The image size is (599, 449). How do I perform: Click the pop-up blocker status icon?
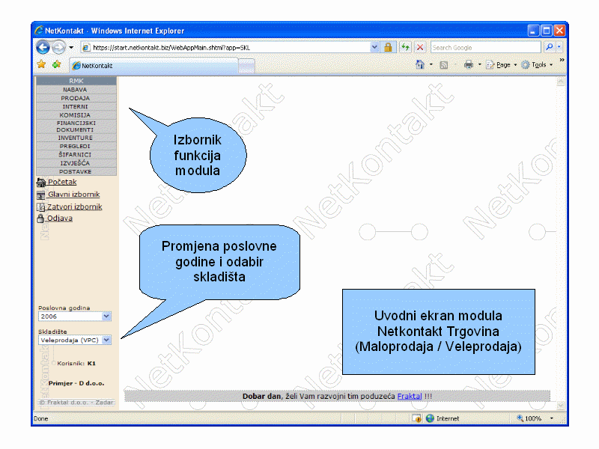[417, 418]
